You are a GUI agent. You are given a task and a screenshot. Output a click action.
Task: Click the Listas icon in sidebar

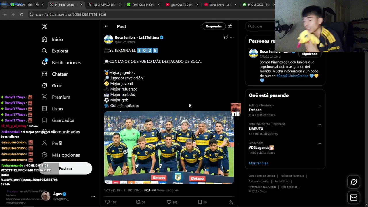[44, 109]
